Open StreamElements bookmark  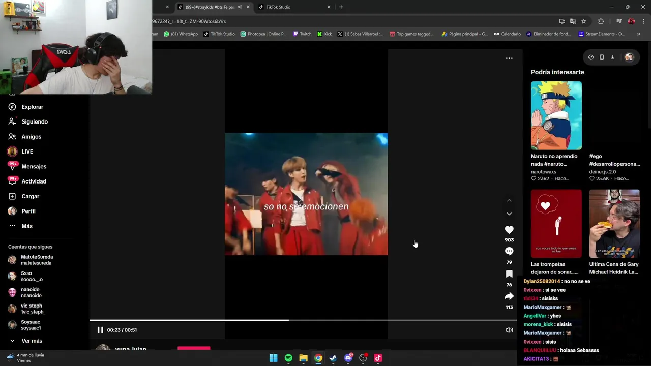point(601,34)
